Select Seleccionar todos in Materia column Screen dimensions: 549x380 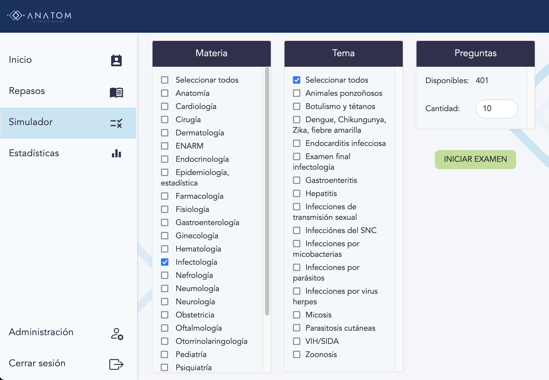pyautogui.click(x=165, y=80)
